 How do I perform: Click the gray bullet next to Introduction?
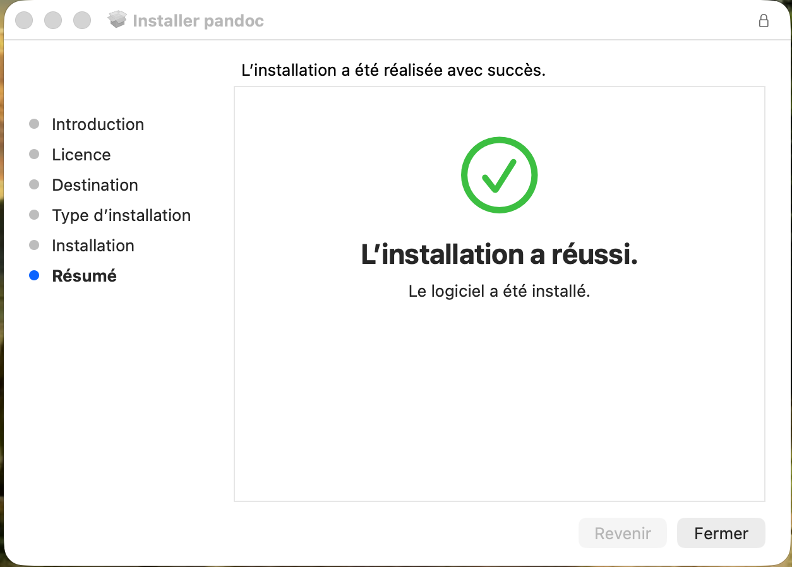tap(34, 124)
